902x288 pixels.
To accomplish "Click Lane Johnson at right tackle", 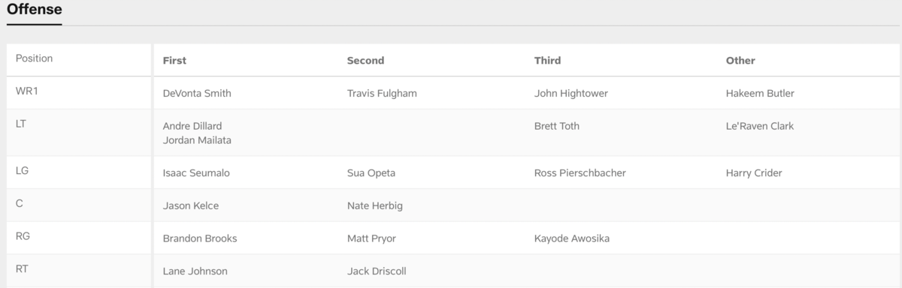I will pyautogui.click(x=195, y=271).
